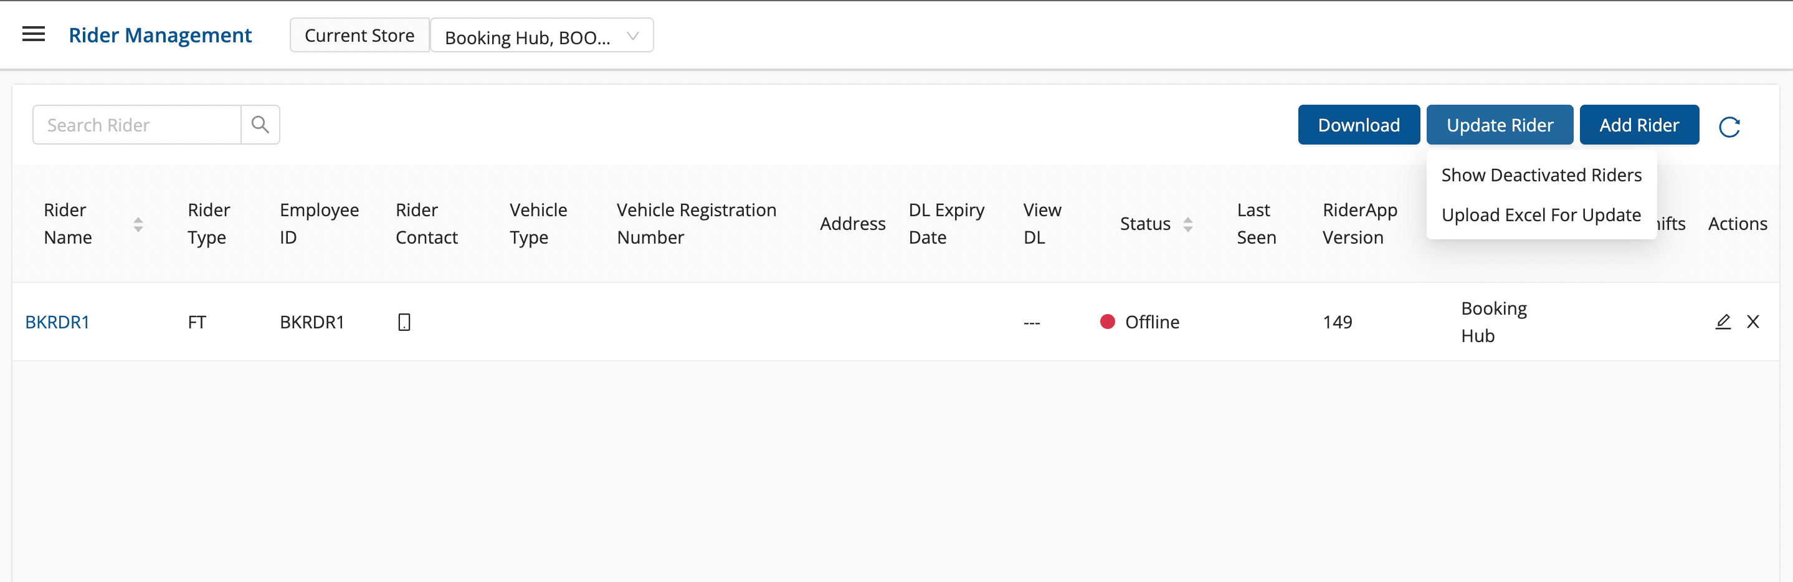The image size is (1793, 582).
Task: Remove rider BKRDR1 using X icon
Action: pyautogui.click(x=1753, y=322)
